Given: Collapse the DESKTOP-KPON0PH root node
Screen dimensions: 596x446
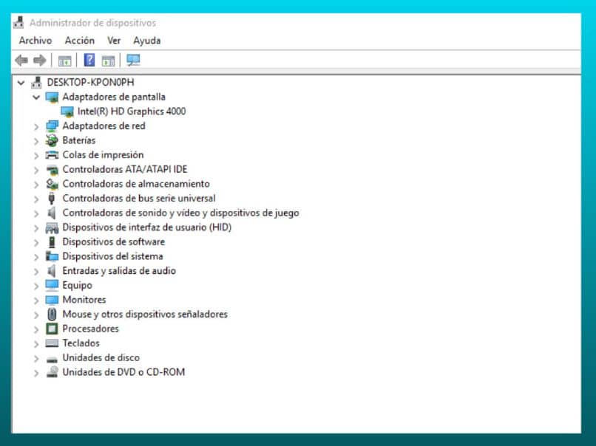Looking at the screenshot, I should (x=21, y=83).
